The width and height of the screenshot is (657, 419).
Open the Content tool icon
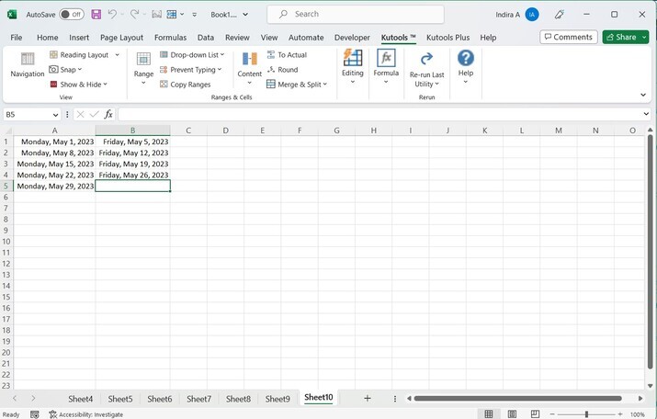(250, 59)
